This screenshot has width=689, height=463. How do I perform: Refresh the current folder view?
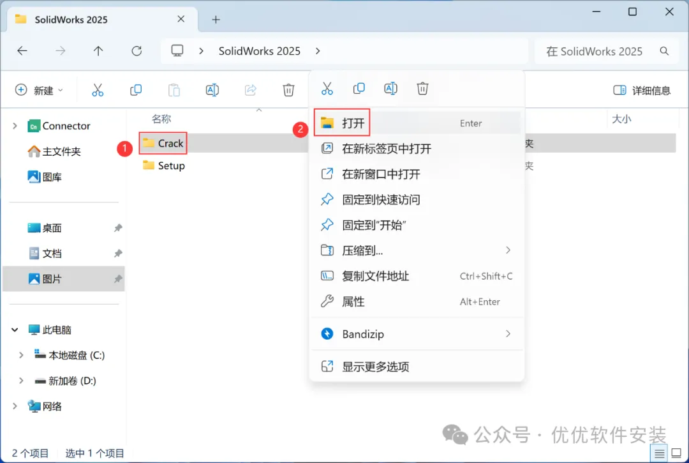pyautogui.click(x=137, y=51)
